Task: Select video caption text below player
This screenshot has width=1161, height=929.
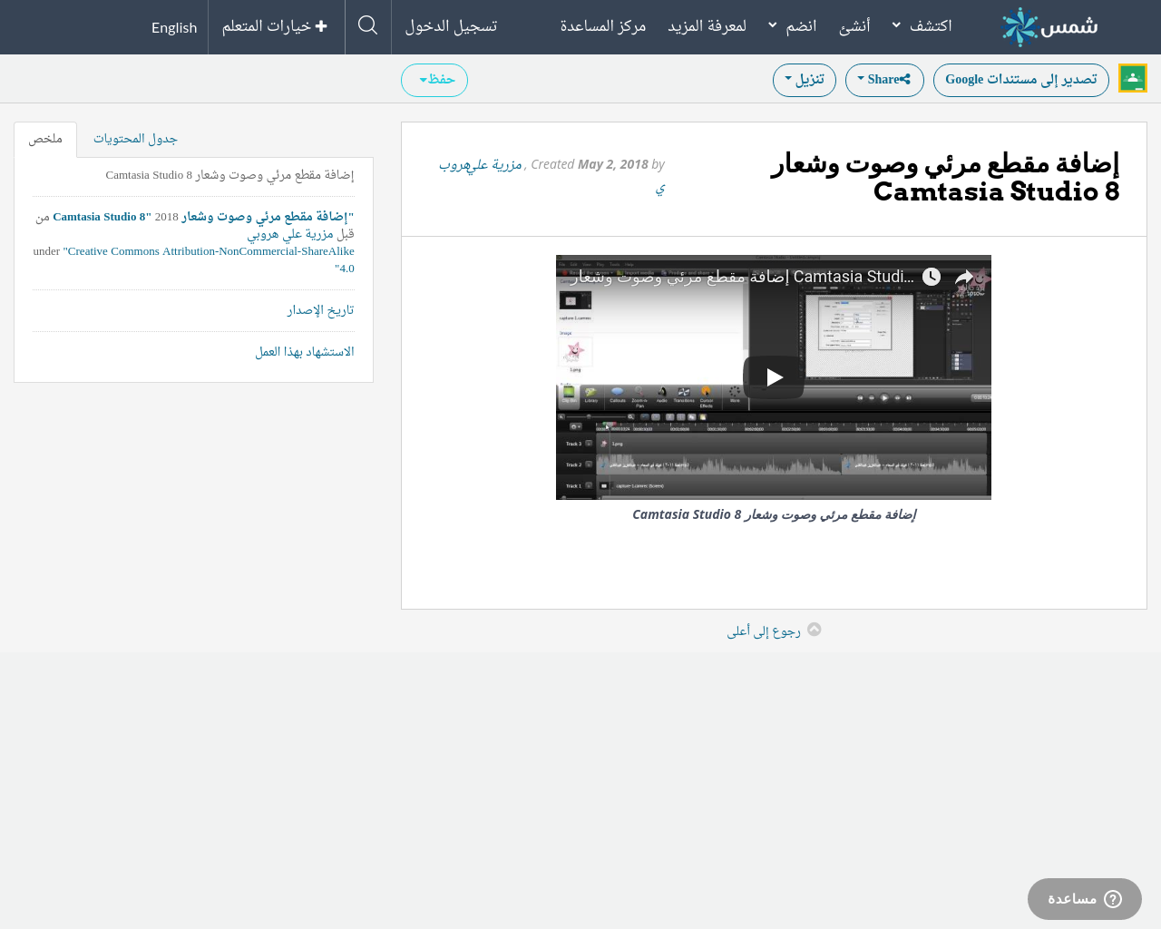Action: pos(774,514)
